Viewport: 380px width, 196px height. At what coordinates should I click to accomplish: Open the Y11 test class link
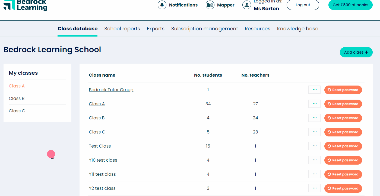click(102, 174)
